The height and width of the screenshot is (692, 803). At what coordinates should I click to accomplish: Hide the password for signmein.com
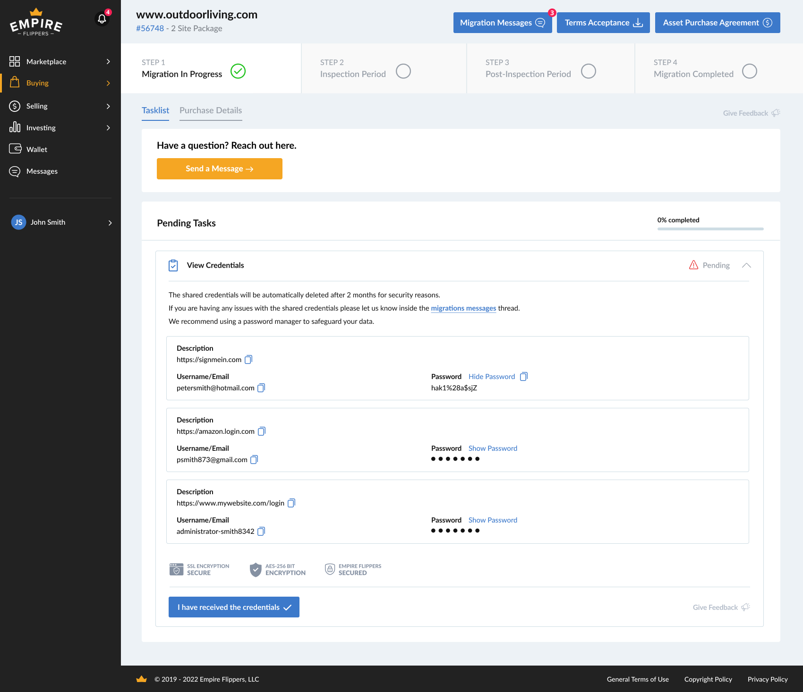point(491,377)
